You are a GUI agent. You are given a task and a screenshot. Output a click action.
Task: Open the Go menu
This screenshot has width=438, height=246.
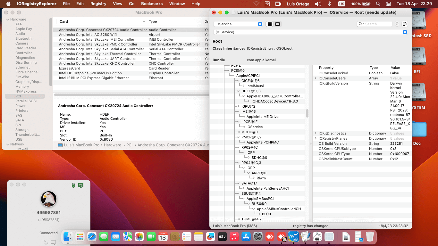point(132,4)
